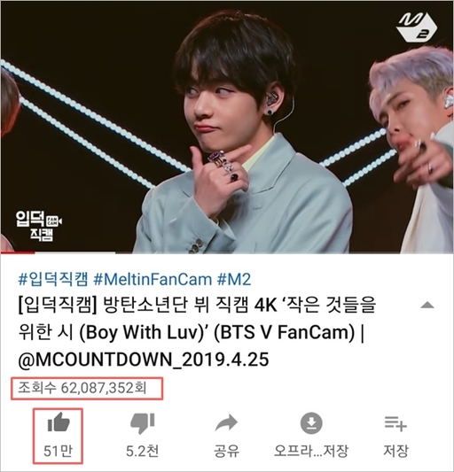Click the M2 channel logo watermark
The height and width of the screenshot is (472, 454).
click(x=417, y=27)
